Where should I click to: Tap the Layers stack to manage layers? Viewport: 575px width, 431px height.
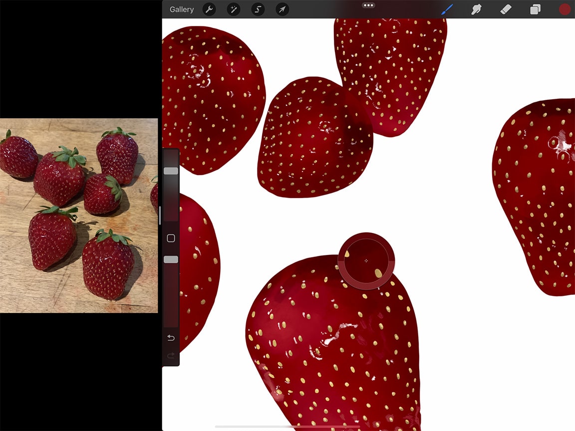535,9
